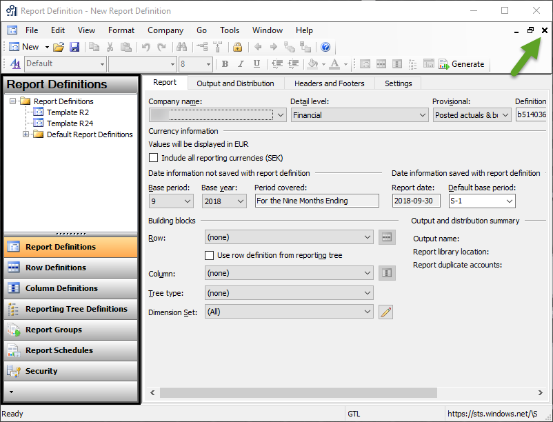
Task: Open the New dropdown arrow
Action: click(47, 47)
